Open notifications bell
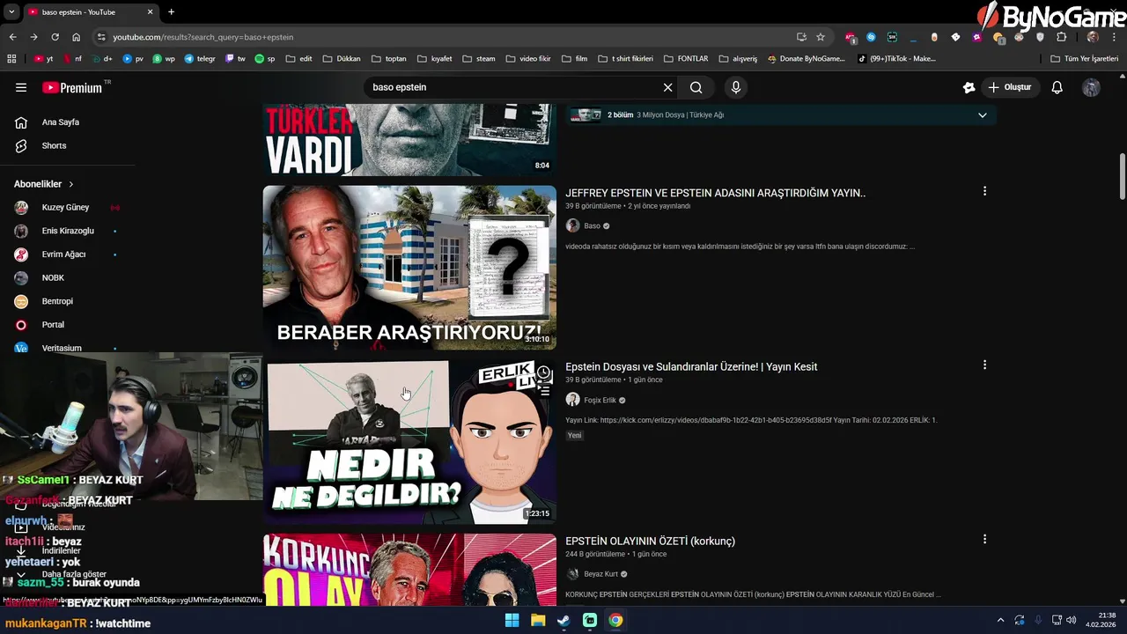Viewport: 1127px width, 634px height. [x=1057, y=87]
